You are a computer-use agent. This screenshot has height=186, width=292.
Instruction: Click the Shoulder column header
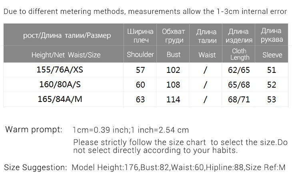140,55
